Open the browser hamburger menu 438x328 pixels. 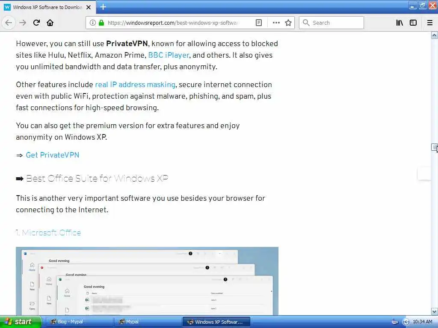[x=429, y=23]
